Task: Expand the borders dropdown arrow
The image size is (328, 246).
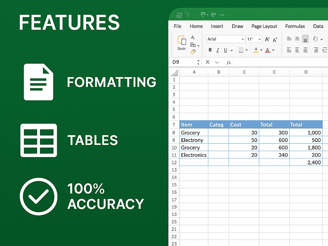Action: (246, 50)
